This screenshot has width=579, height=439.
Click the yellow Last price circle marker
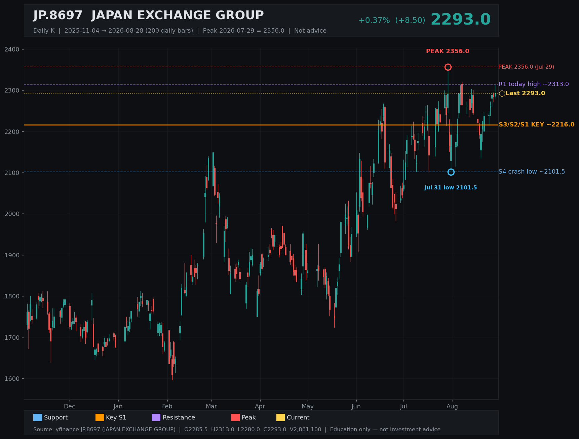tap(502, 94)
